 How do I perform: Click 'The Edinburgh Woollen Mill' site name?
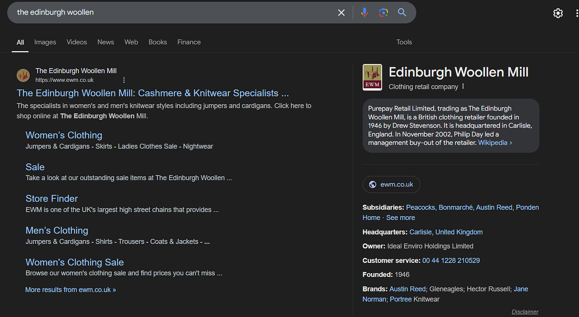[x=76, y=71]
